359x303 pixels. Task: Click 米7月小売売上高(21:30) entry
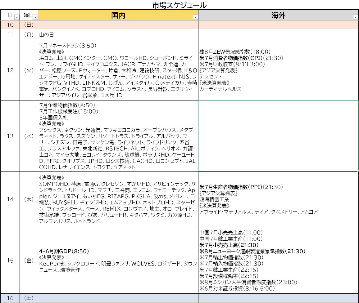coord(229,245)
